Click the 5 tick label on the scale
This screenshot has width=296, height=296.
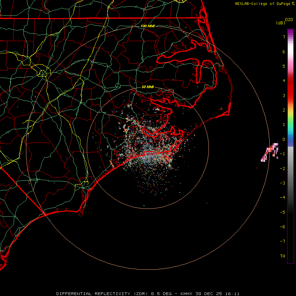(284, 66)
